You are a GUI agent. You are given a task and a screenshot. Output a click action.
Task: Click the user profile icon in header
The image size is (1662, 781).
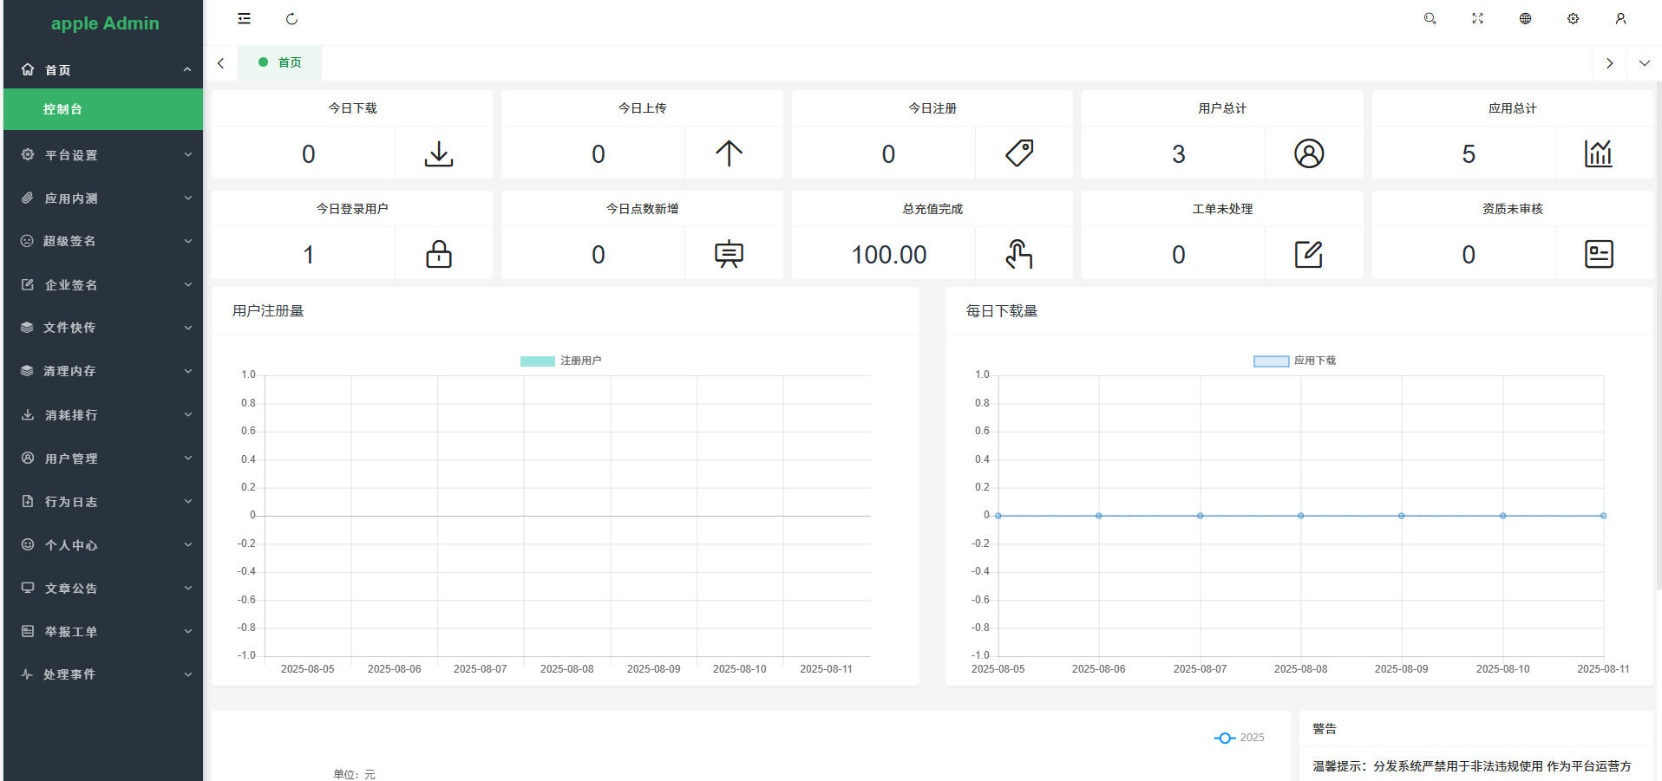pyautogui.click(x=1620, y=19)
